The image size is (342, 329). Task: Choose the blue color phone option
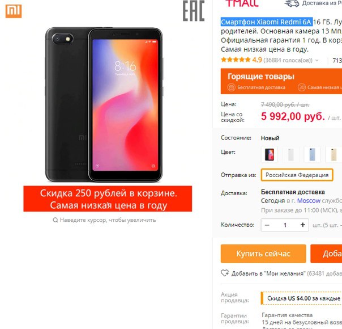tap(312, 154)
